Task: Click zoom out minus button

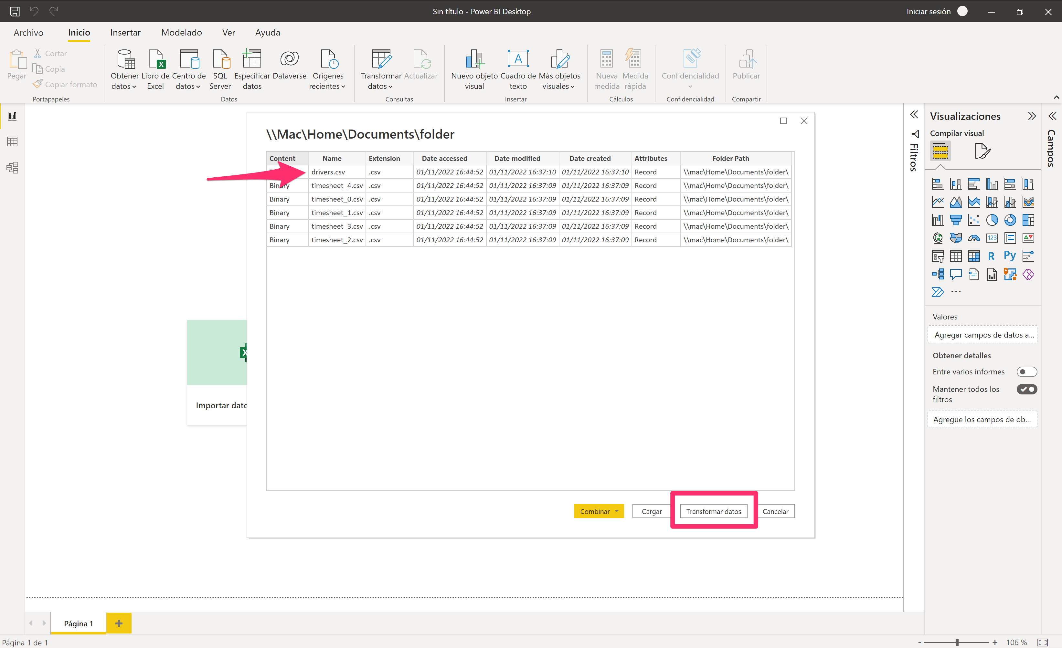Action: [919, 643]
